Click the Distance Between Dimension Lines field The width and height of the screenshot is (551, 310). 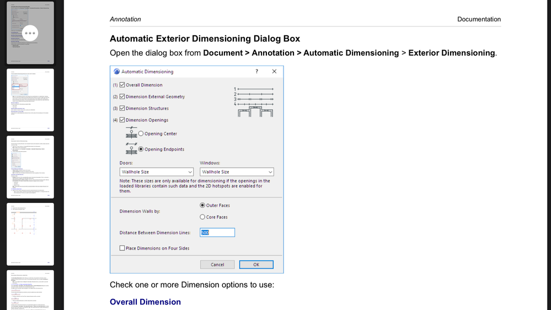click(x=217, y=233)
